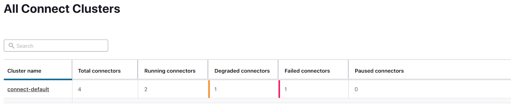
Task: Select the Total connectors value 4
Action: pos(80,89)
